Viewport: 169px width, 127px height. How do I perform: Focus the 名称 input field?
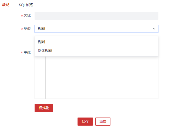(96, 16)
